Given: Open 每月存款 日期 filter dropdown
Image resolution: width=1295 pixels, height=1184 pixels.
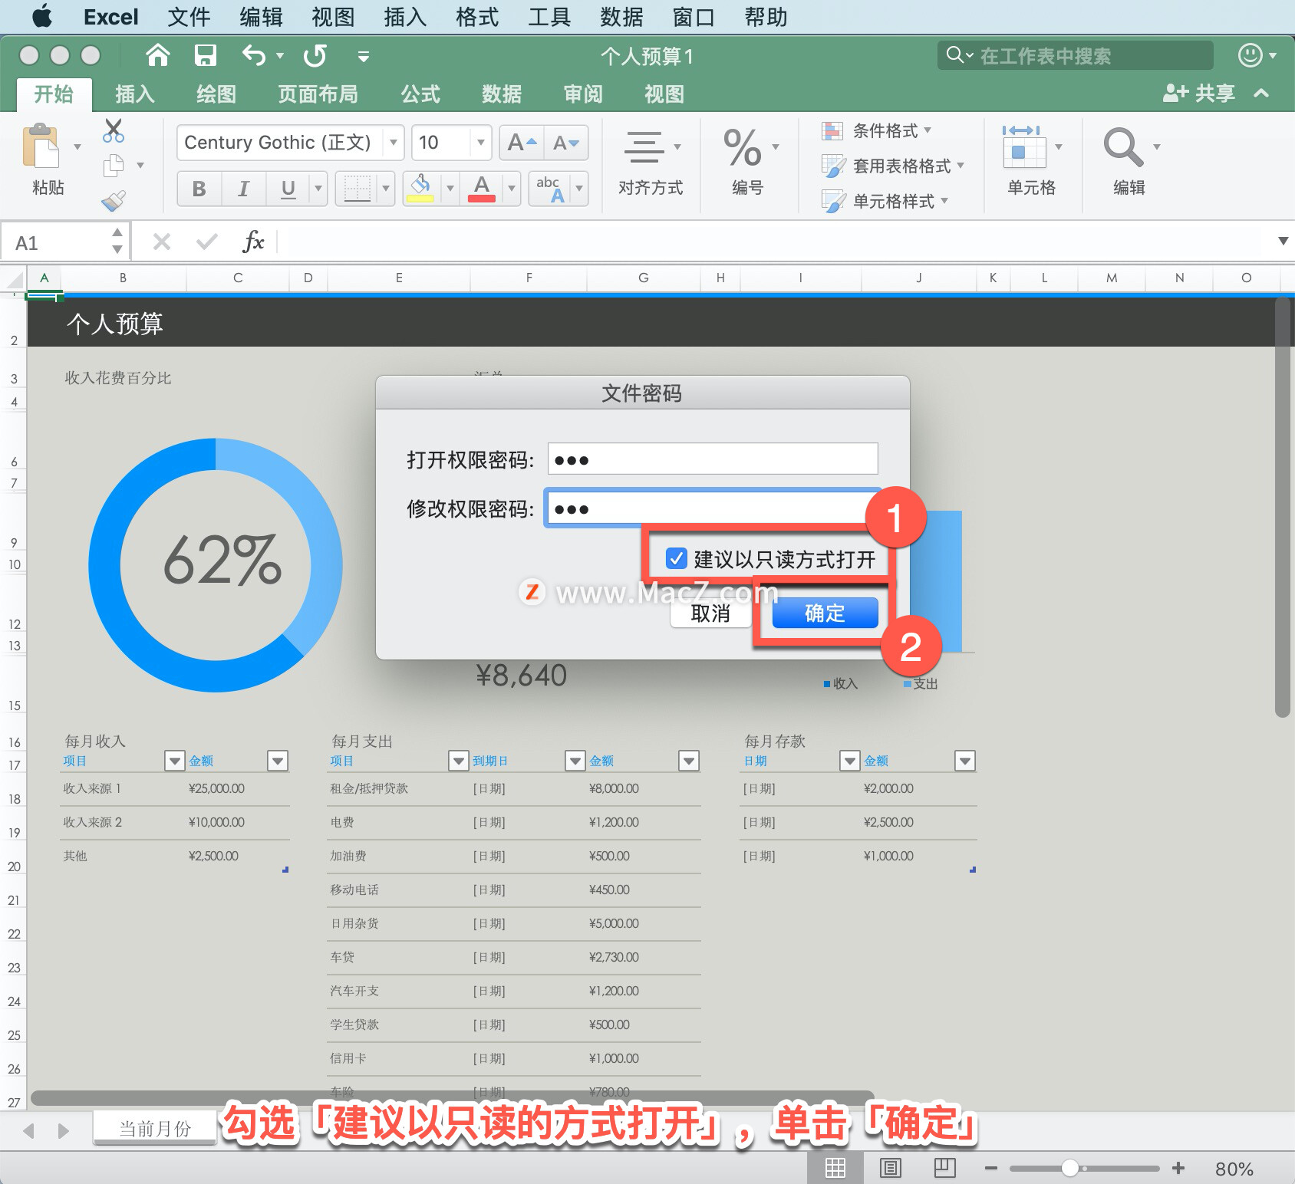Looking at the screenshot, I should 849,761.
